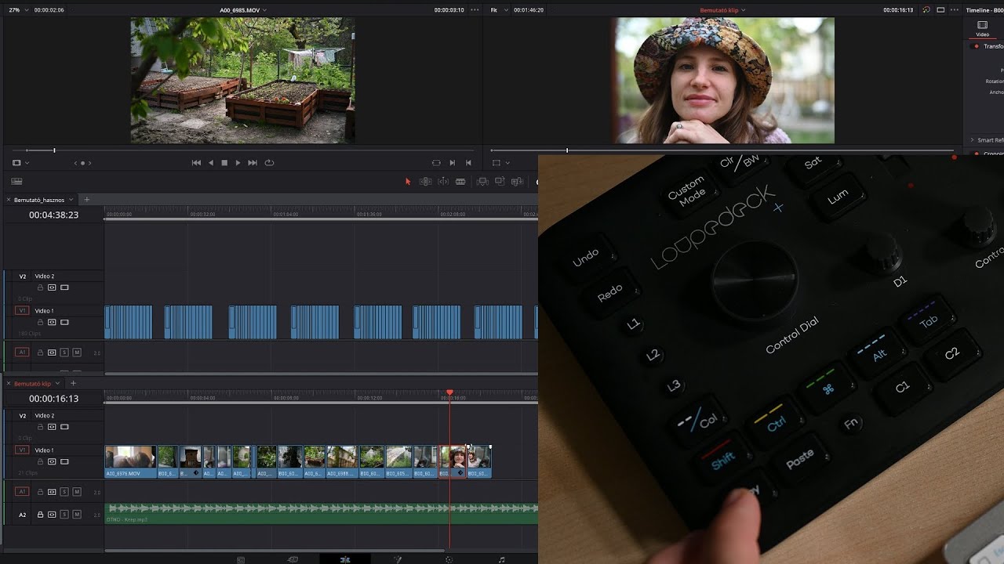The width and height of the screenshot is (1004, 564).
Task: Click Match Frame icon in source viewer
Action: 436,163
